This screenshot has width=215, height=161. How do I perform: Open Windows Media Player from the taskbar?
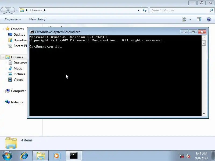[57, 156]
